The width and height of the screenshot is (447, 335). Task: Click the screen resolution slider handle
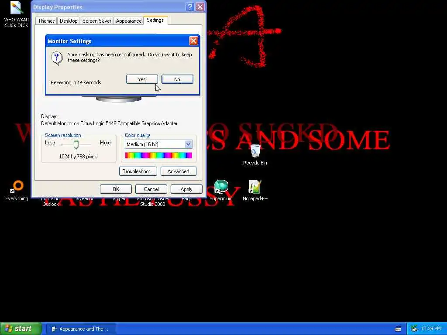tap(76, 144)
